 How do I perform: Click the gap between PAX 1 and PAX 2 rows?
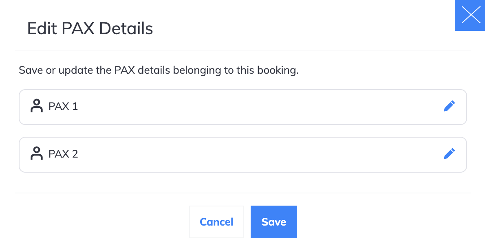[x=243, y=131]
